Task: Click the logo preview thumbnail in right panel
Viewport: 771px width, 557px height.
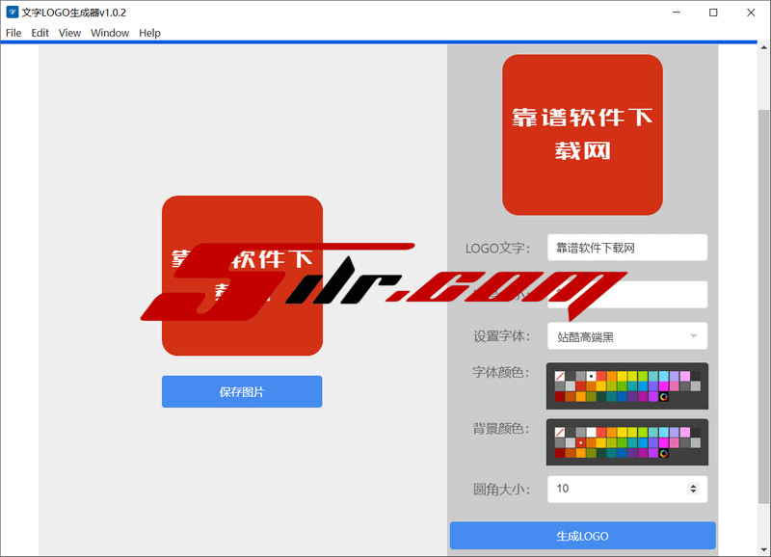Action: click(583, 135)
